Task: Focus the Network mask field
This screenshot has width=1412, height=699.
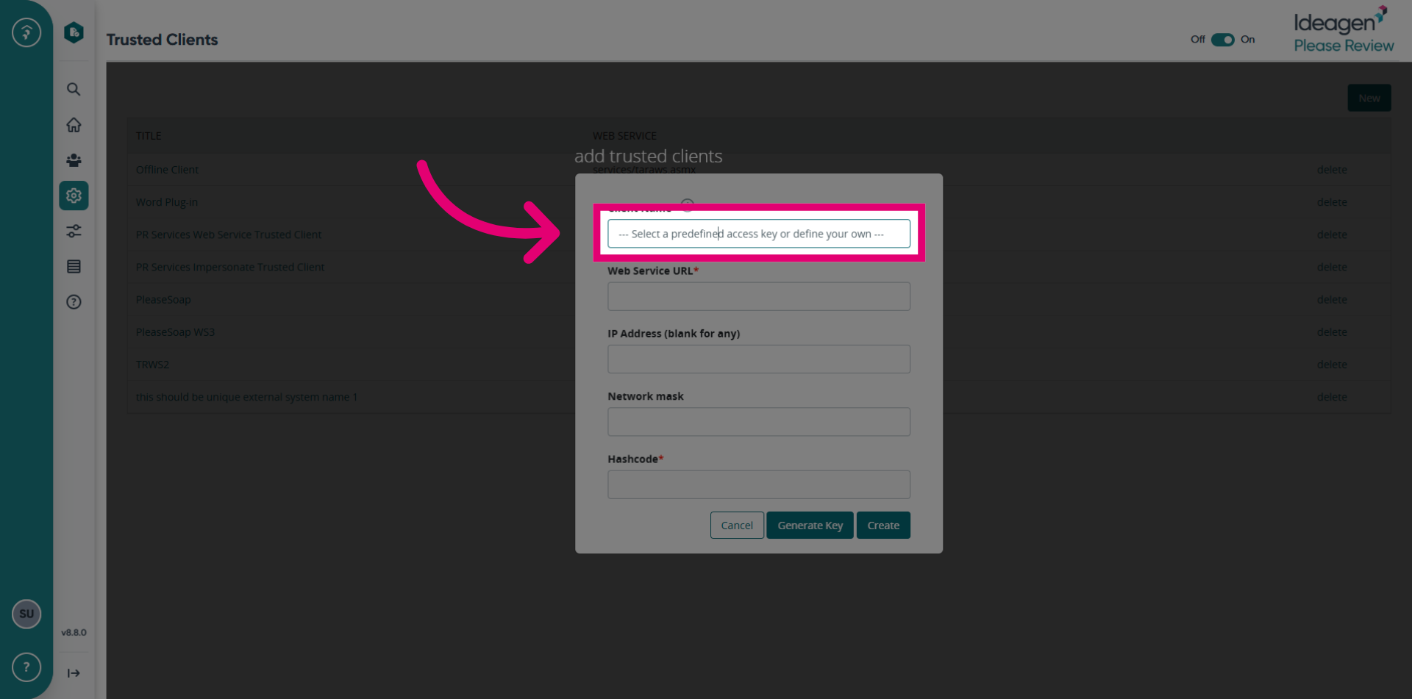Action: pyautogui.click(x=759, y=422)
